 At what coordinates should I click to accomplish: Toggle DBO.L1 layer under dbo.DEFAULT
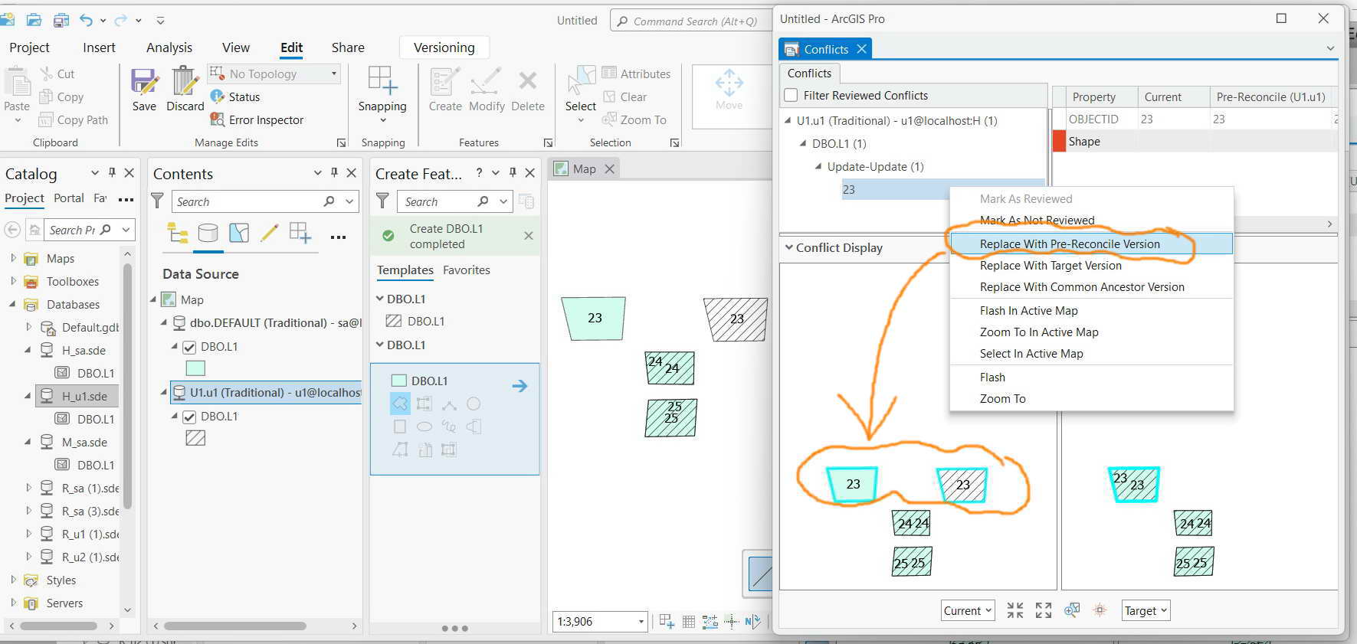pyautogui.click(x=189, y=347)
